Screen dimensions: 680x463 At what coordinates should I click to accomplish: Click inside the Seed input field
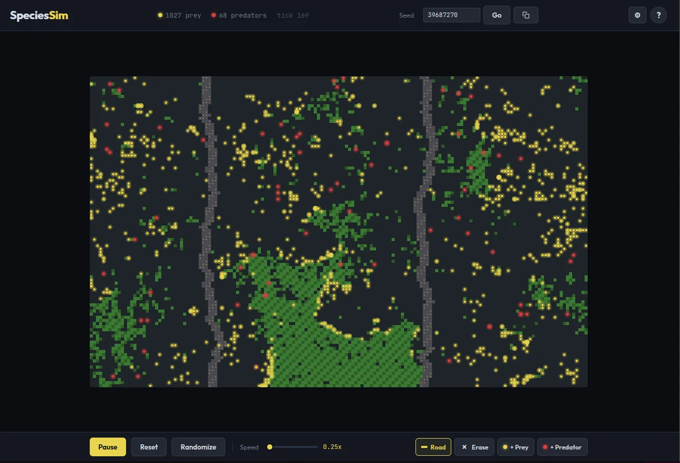tap(451, 15)
